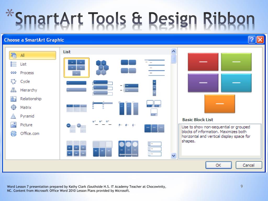Click the layout description text box
Viewport: 268px width, 201px height.
tap(220, 141)
